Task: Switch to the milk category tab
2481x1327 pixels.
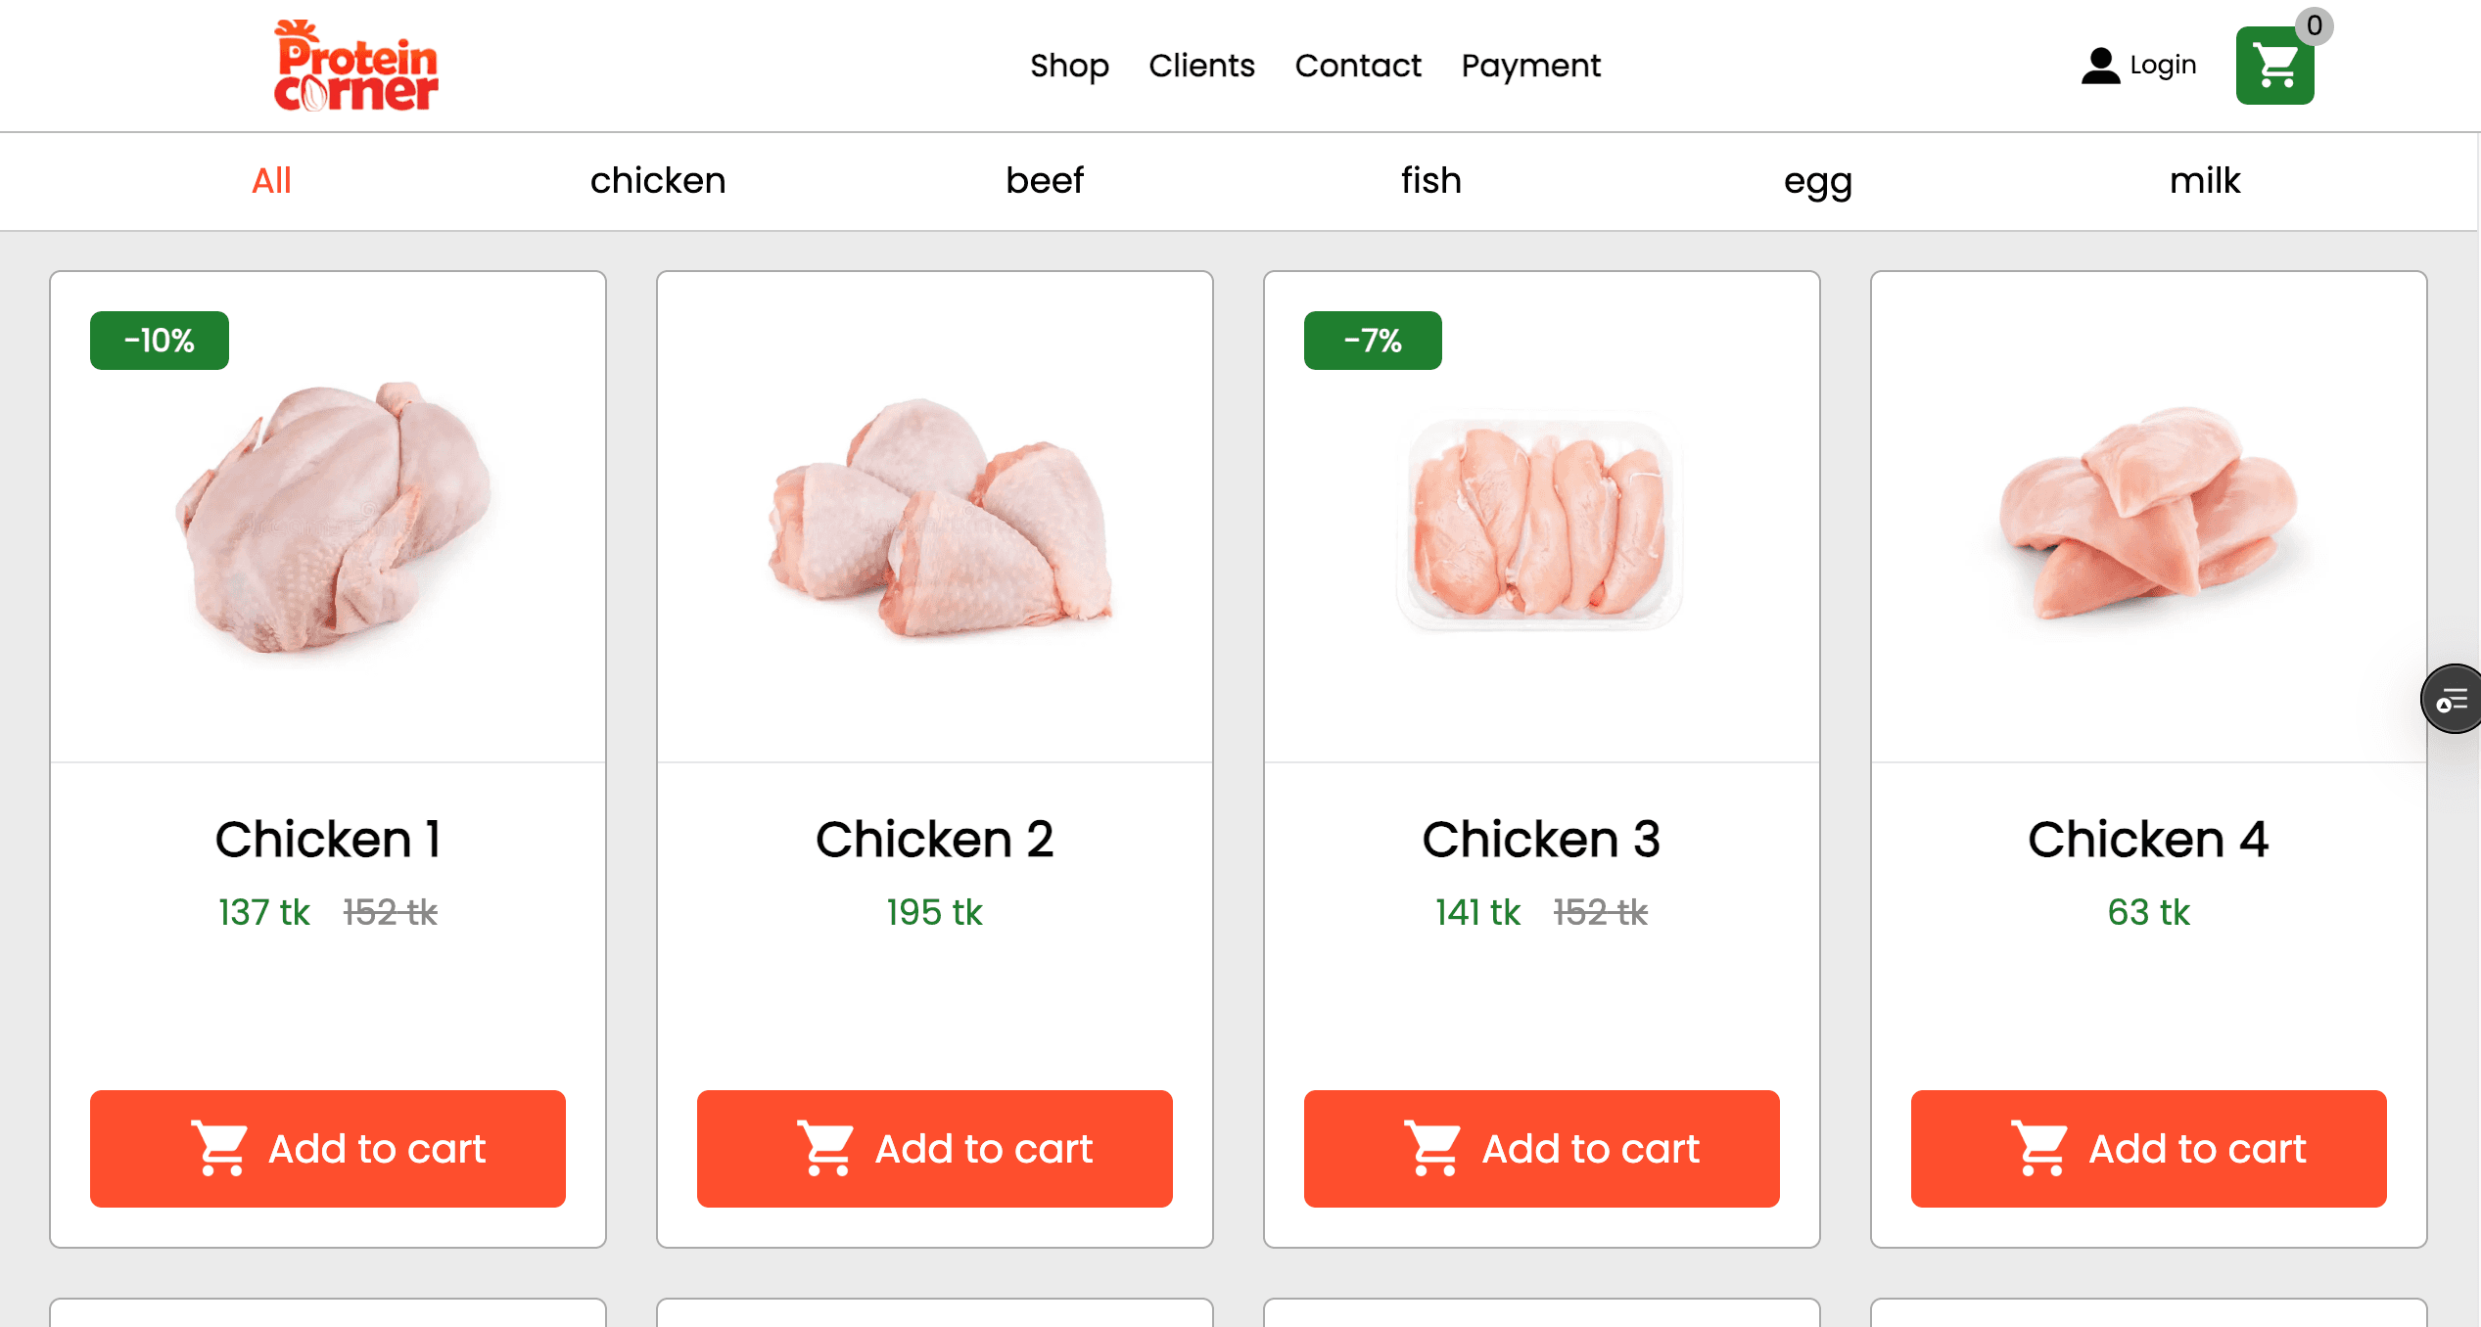Action: coord(2205,180)
